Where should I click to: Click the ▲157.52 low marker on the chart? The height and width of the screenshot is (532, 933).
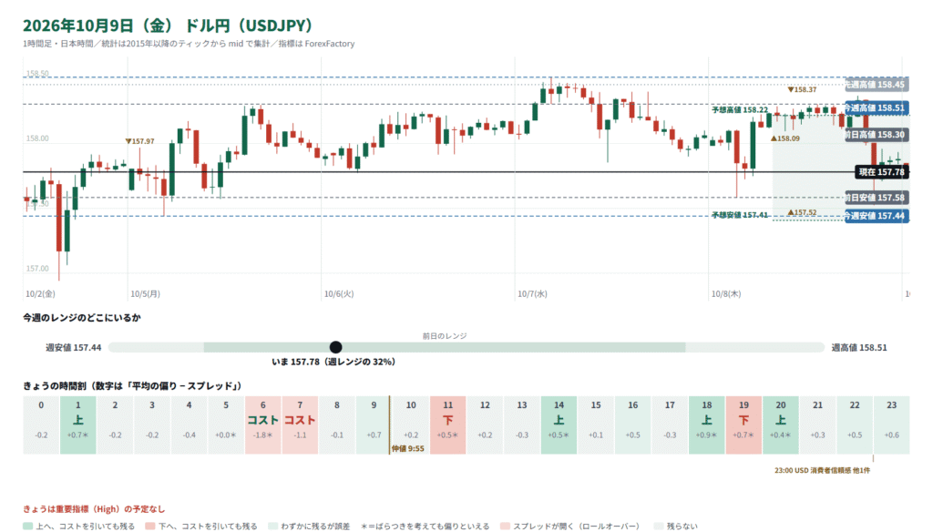coord(802,212)
